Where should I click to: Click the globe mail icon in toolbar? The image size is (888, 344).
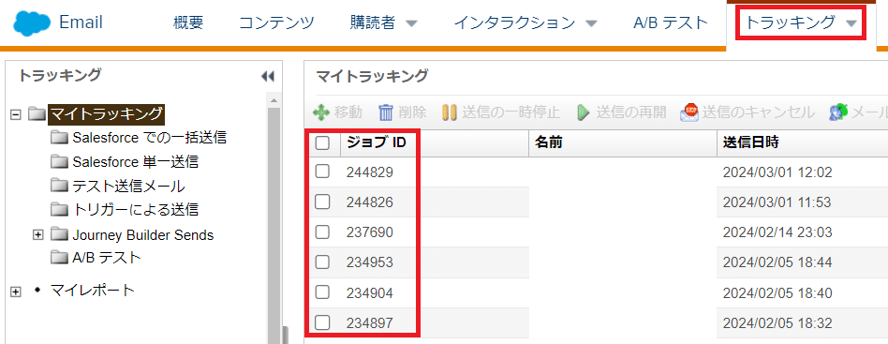click(x=838, y=112)
